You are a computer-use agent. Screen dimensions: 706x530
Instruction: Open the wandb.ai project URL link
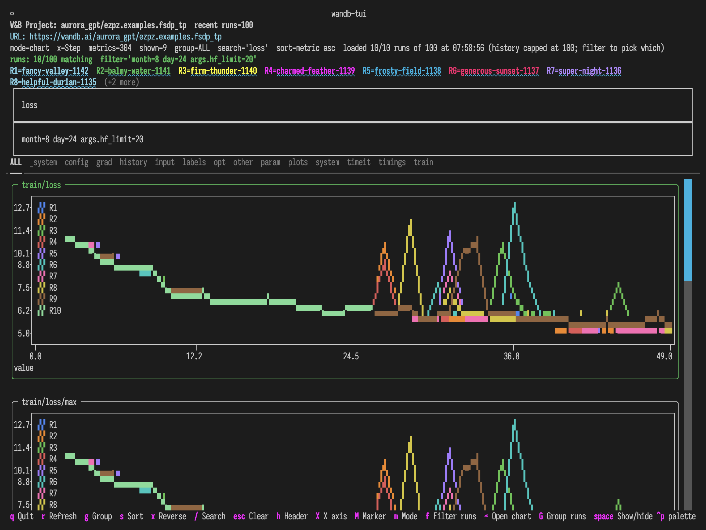pyautogui.click(x=125, y=37)
